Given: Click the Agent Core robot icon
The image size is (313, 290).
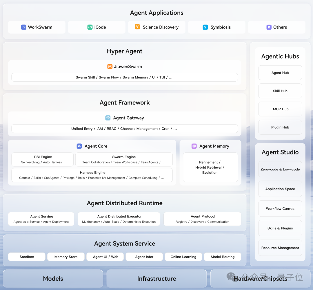Looking at the screenshot, I should (x=79, y=146).
